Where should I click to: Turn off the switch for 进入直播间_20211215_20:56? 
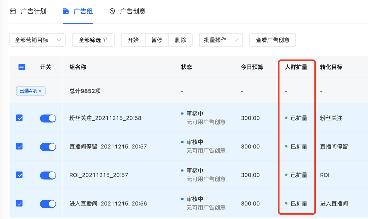48,204
